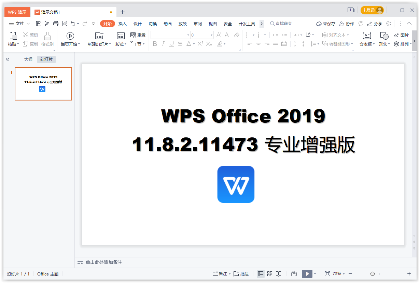Open the zoom percentage 73% dropdown
The image size is (420, 283).
click(339, 274)
